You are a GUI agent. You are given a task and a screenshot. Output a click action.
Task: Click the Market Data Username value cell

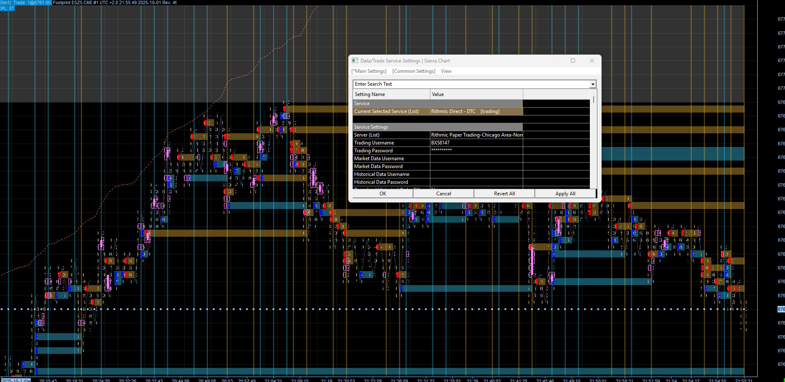[476, 159]
